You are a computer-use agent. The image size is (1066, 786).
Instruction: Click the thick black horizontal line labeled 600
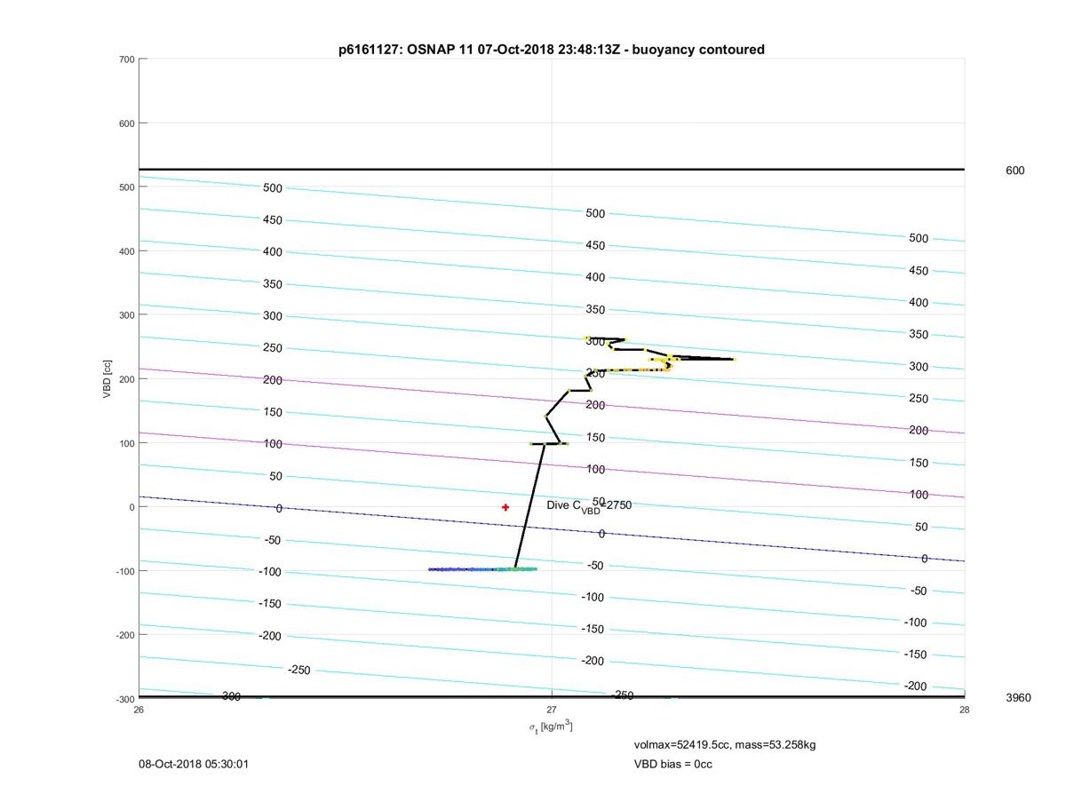click(x=552, y=169)
